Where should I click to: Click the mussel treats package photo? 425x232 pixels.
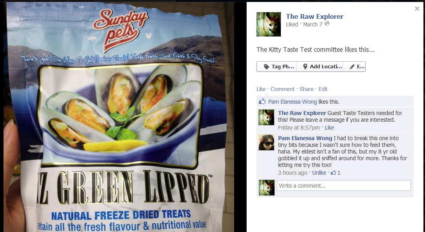point(117,117)
